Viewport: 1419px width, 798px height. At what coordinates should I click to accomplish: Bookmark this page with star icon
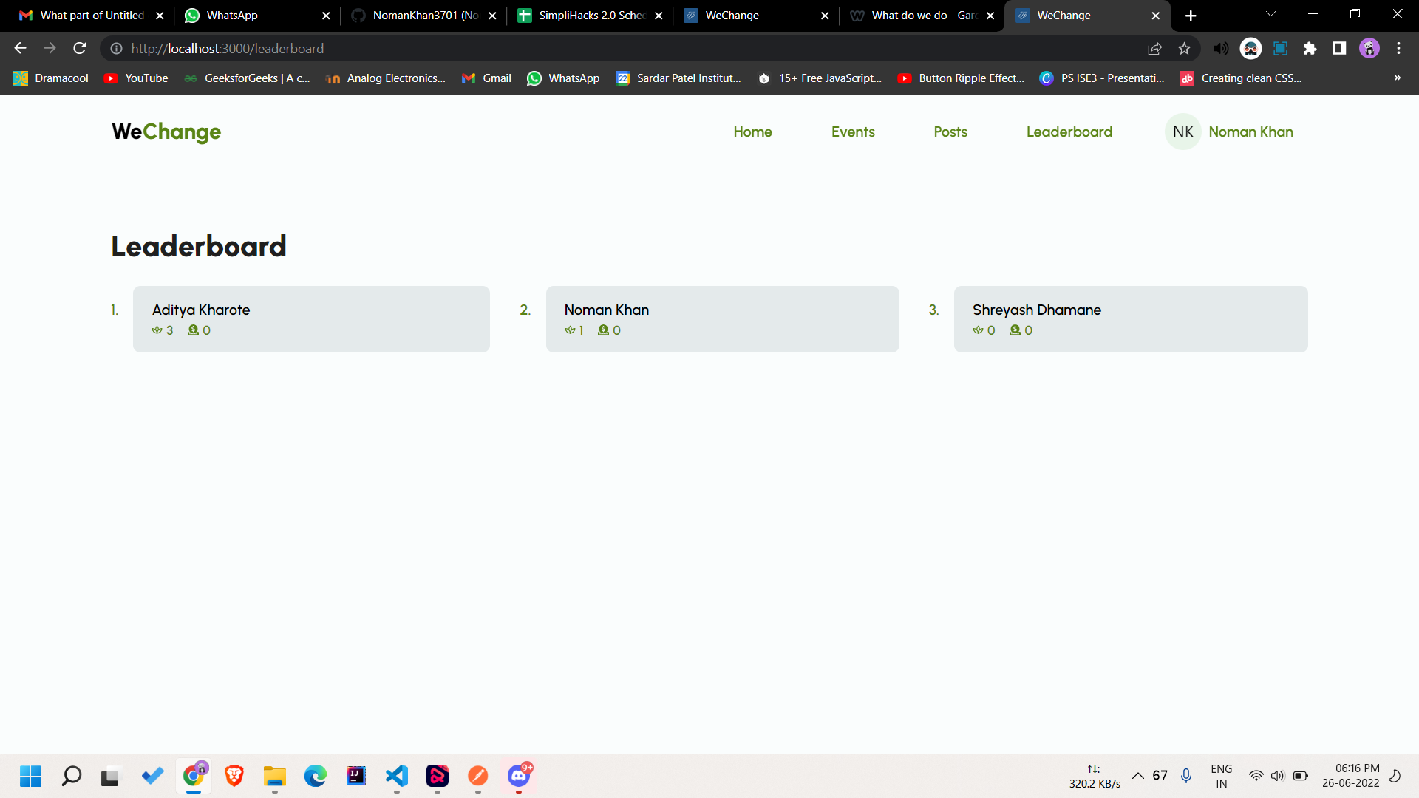tap(1184, 48)
